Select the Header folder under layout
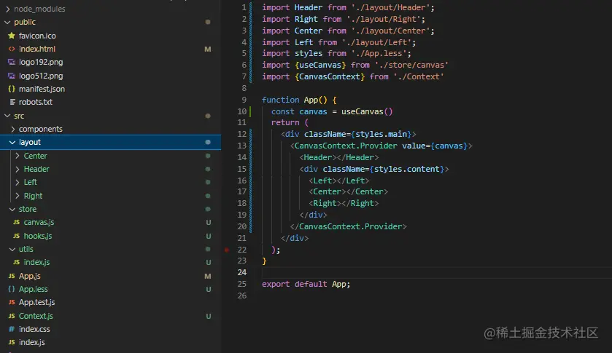The height and width of the screenshot is (353, 612). click(x=36, y=169)
